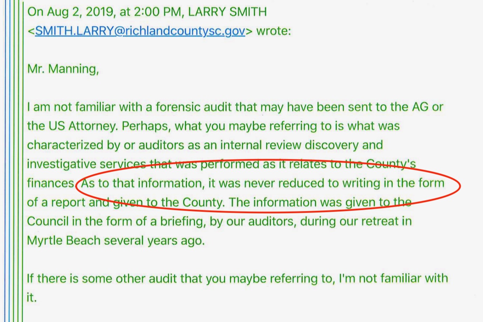Click the sentence starting "If there is some other audit"
Viewport: 483px width, 322px height.
pyautogui.click(x=237, y=279)
